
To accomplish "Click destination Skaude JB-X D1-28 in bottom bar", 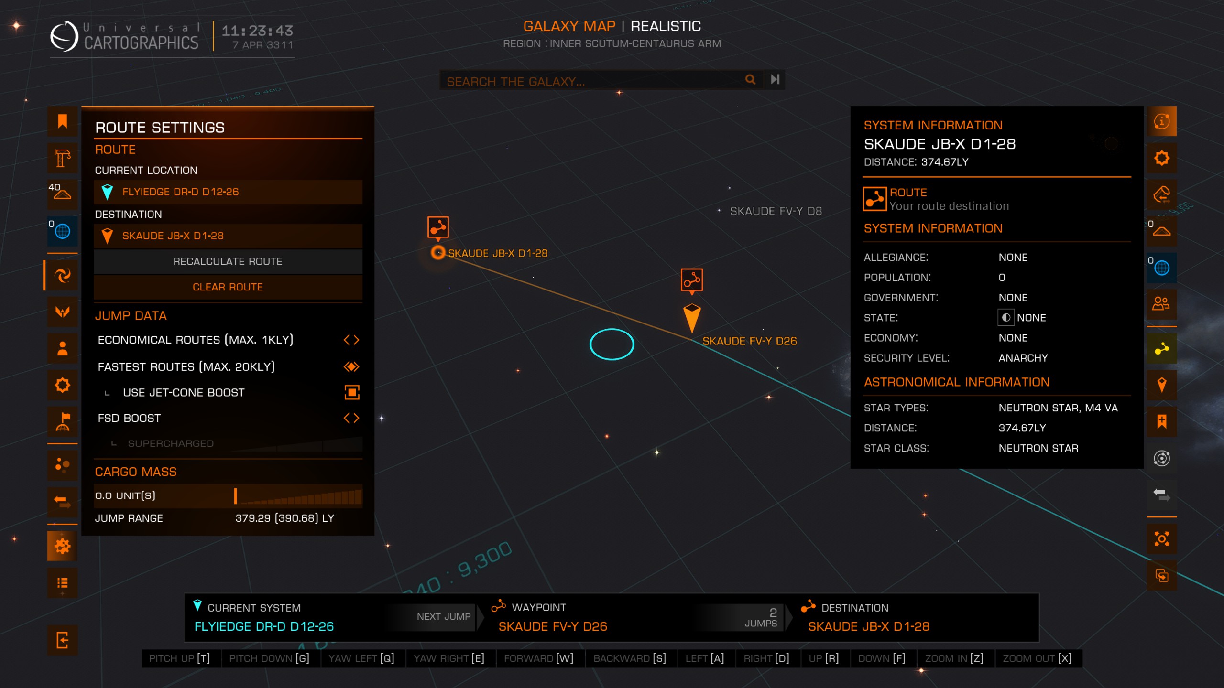I will (869, 626).
